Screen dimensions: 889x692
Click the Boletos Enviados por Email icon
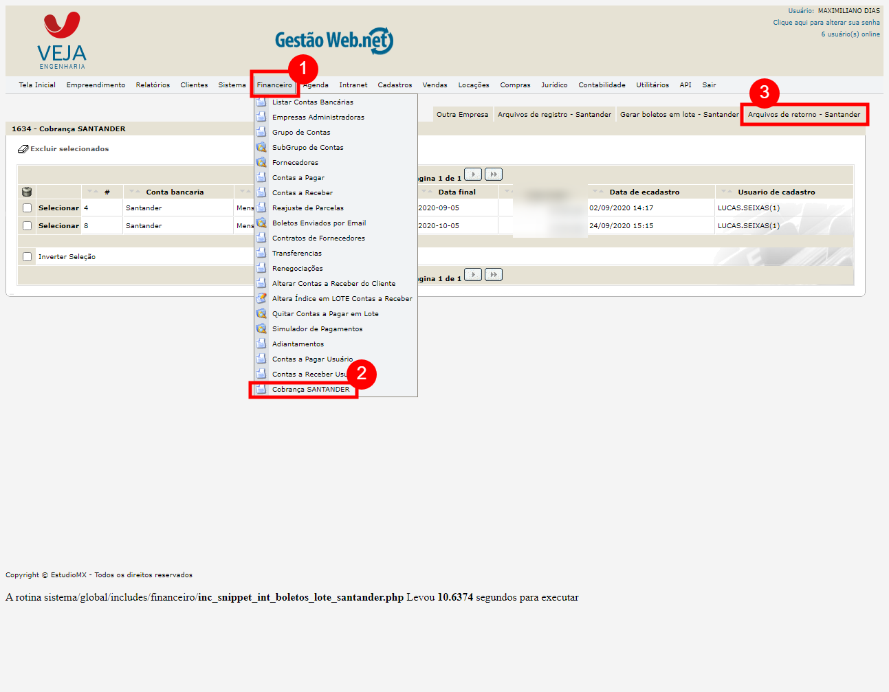coord(261,223)
